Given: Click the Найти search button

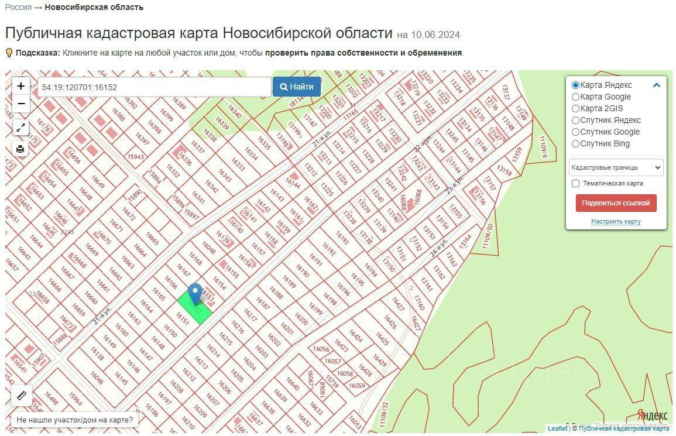Looking at the screenshot, I should click(297, 87).
